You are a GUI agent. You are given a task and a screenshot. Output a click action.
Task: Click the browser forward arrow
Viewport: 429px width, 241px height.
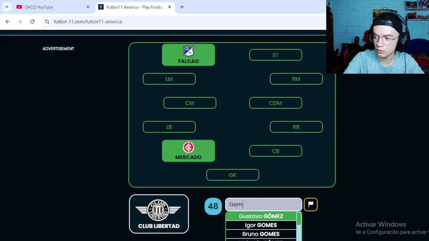coord(20,21)
